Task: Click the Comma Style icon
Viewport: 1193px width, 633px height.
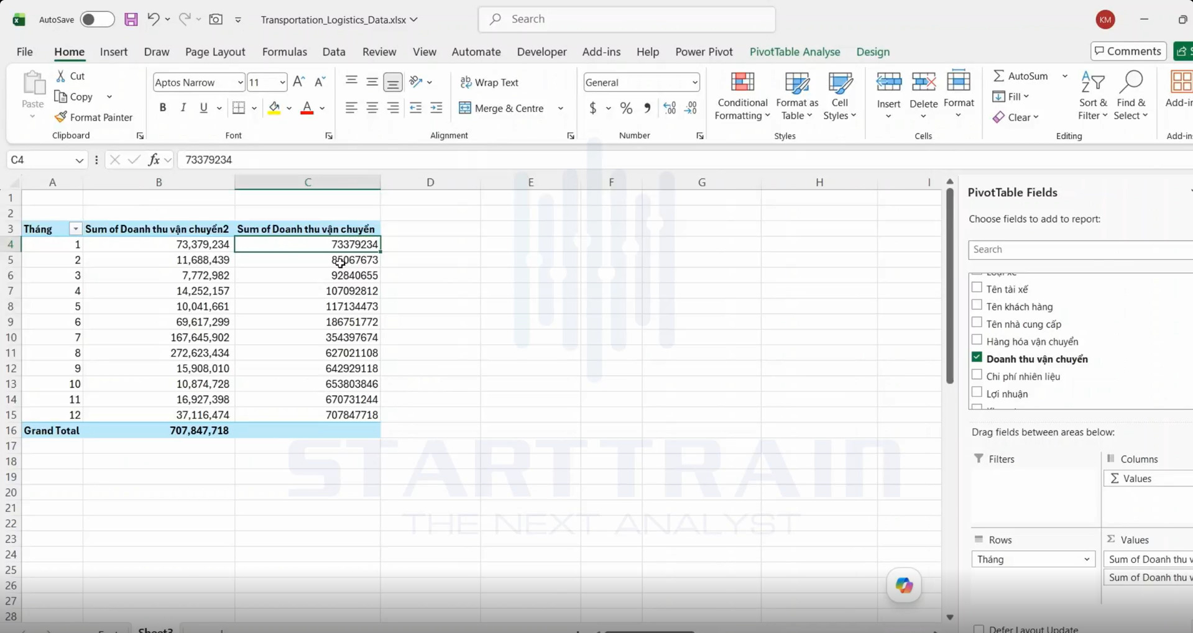Action: tap(647, 108)
